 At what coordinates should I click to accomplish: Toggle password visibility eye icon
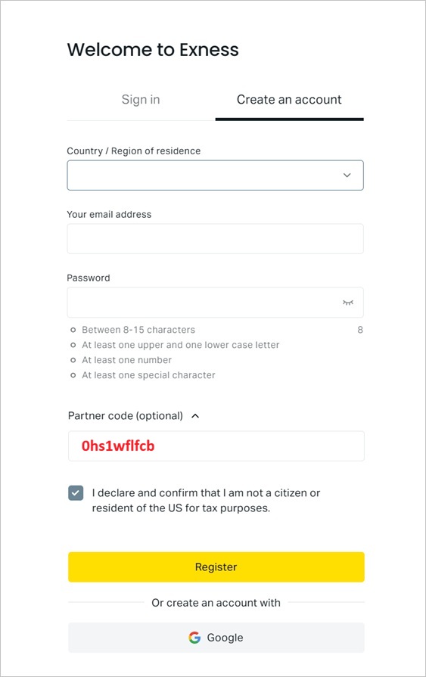pos(348,303)
